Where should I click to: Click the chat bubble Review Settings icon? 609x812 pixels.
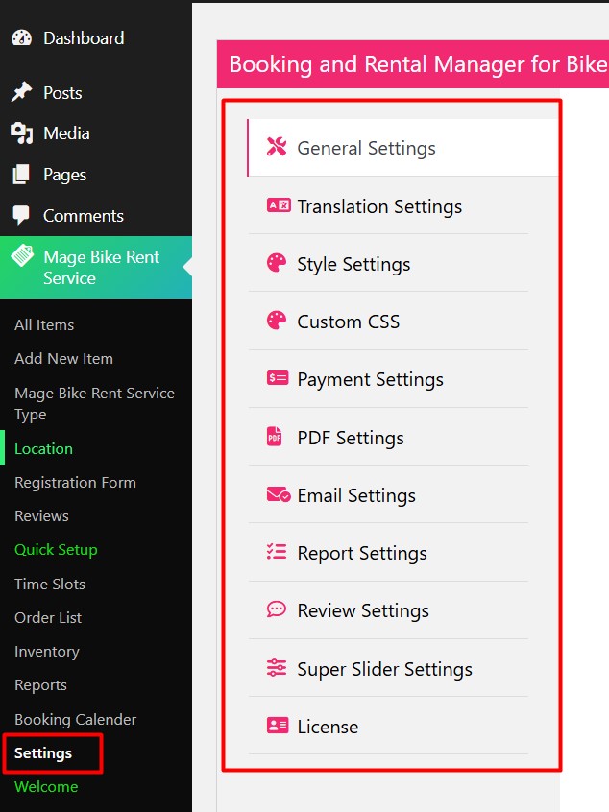[x=277, y=609]
